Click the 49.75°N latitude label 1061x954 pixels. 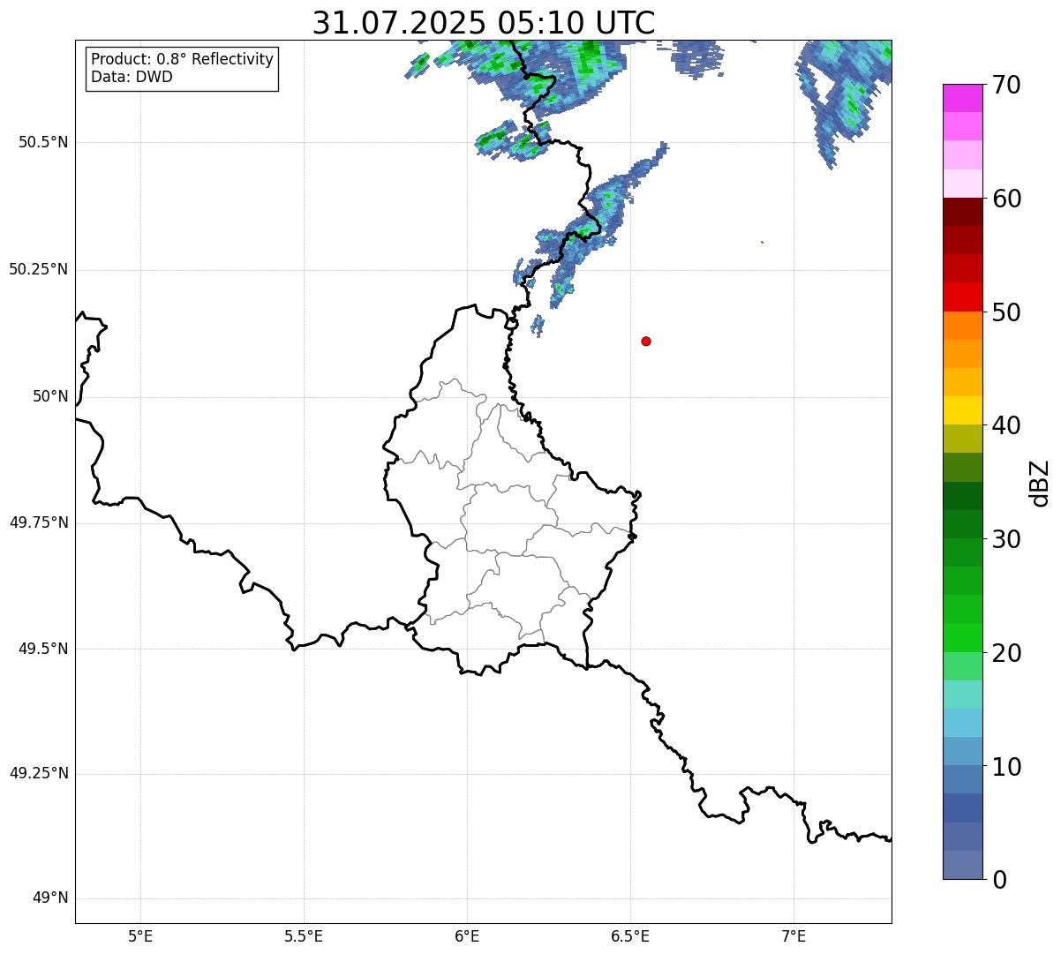(38, 522)
